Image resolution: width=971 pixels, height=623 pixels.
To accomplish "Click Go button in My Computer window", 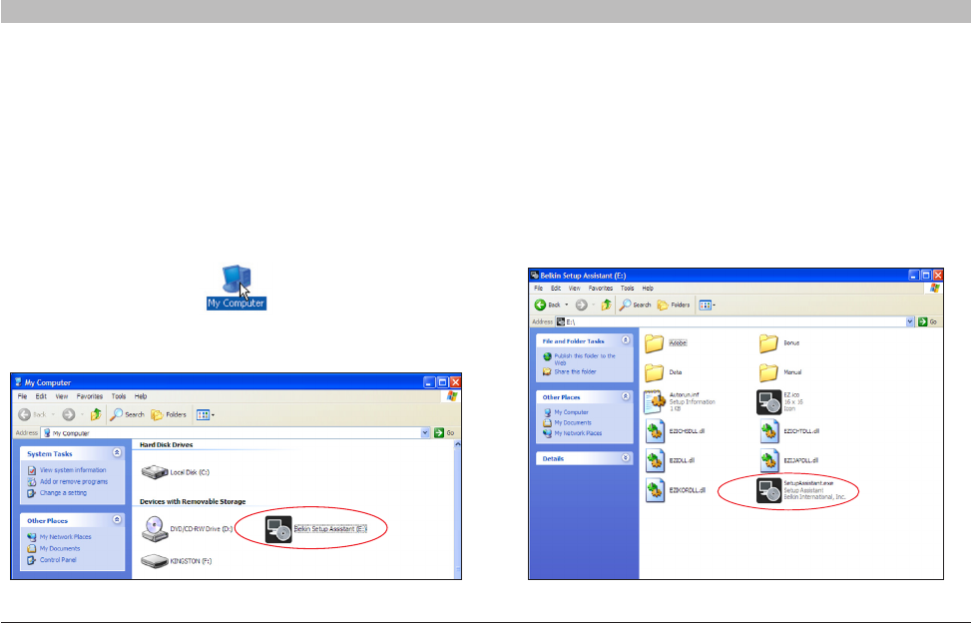I will click(x=445, y=433).
